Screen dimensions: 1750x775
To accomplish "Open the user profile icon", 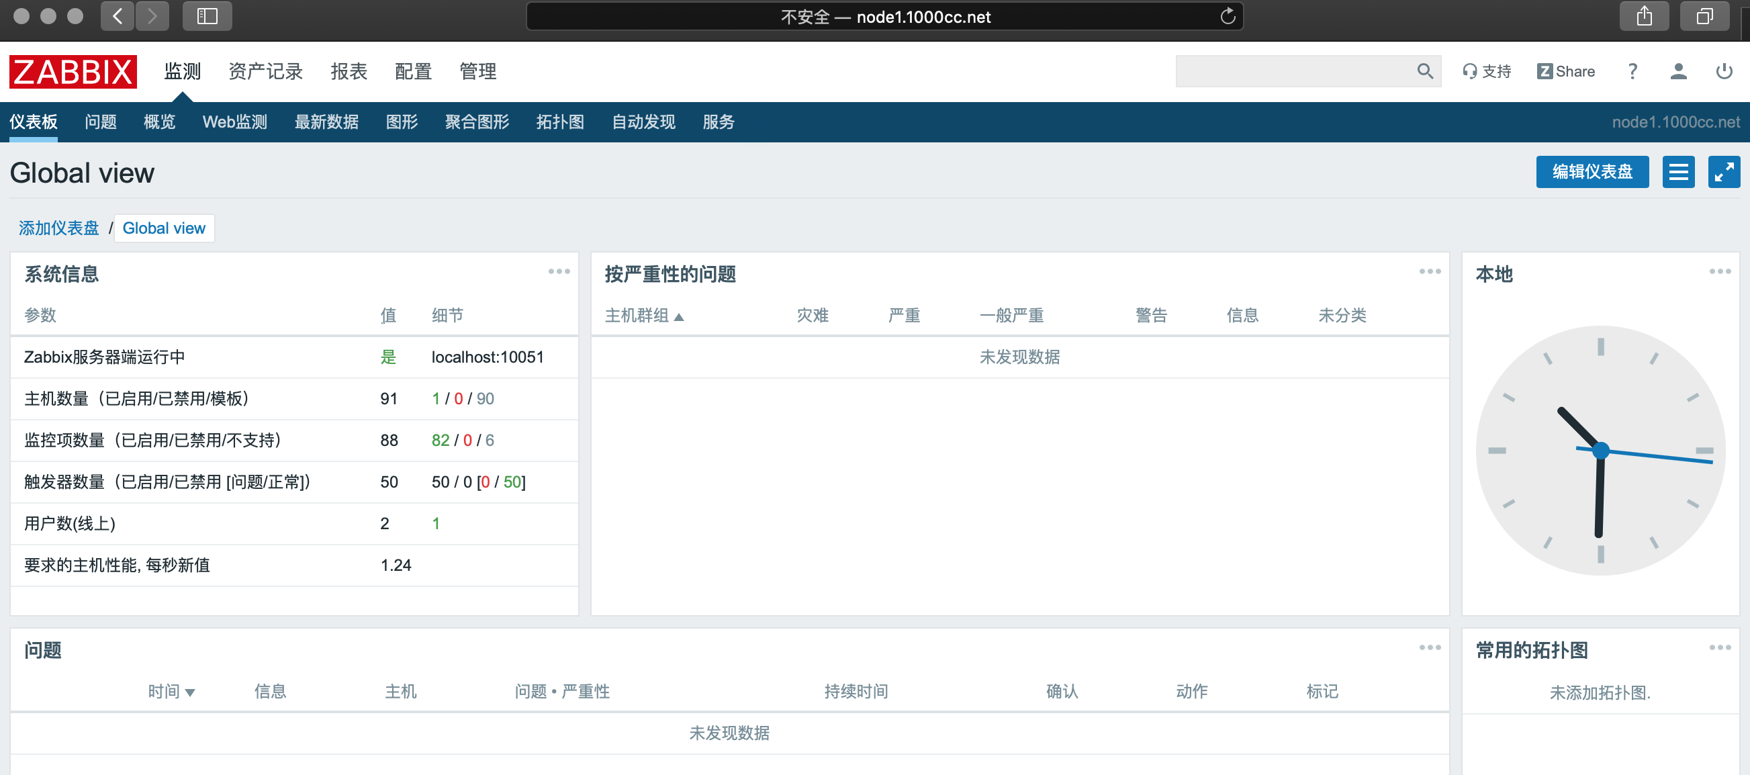I will (x=1678, y=71).
